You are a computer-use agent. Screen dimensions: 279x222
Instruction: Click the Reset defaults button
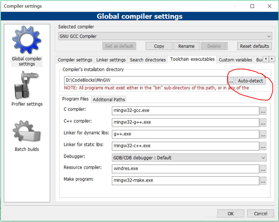(254, 46)
